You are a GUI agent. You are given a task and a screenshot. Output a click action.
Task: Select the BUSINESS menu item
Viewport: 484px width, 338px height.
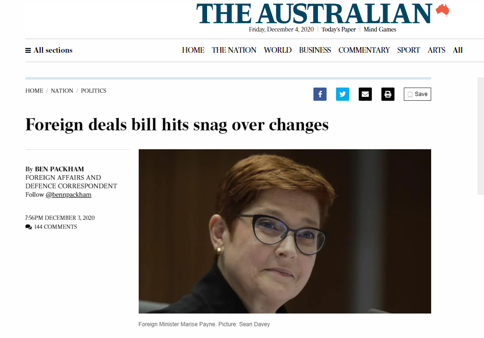[315, 50]
